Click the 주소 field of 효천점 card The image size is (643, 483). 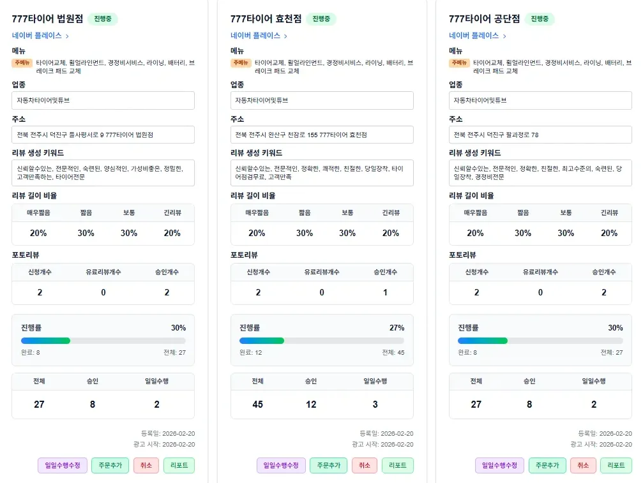click(x=322, y=135)
